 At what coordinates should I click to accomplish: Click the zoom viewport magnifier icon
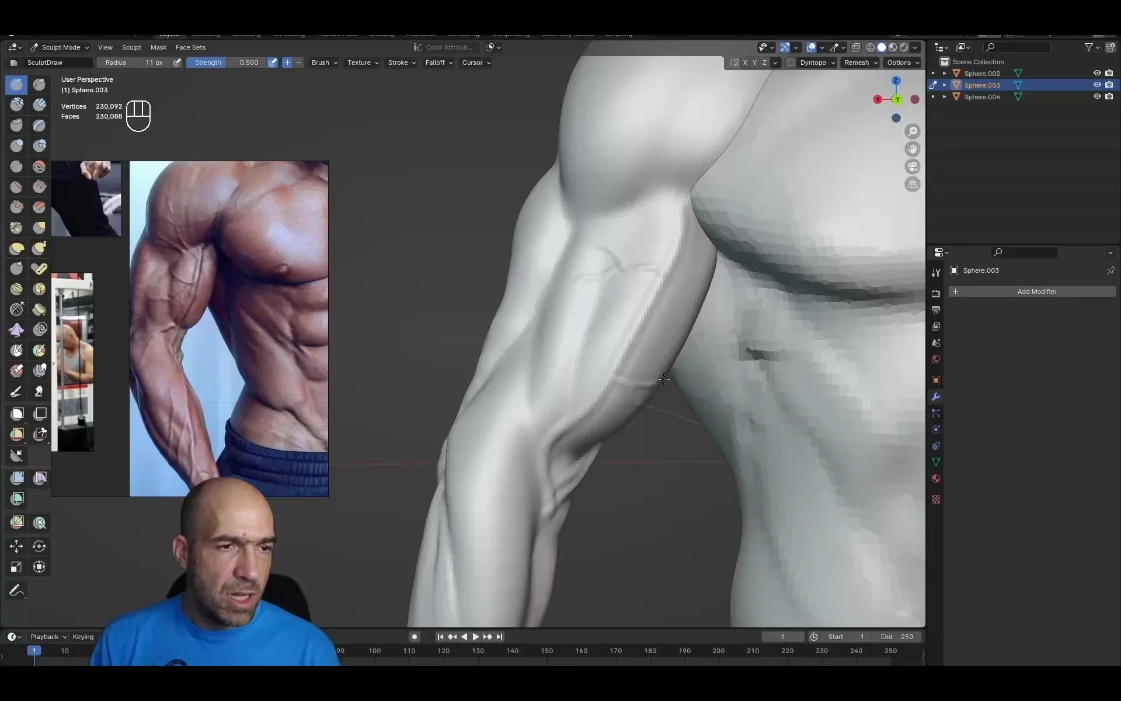pos(912,131)
